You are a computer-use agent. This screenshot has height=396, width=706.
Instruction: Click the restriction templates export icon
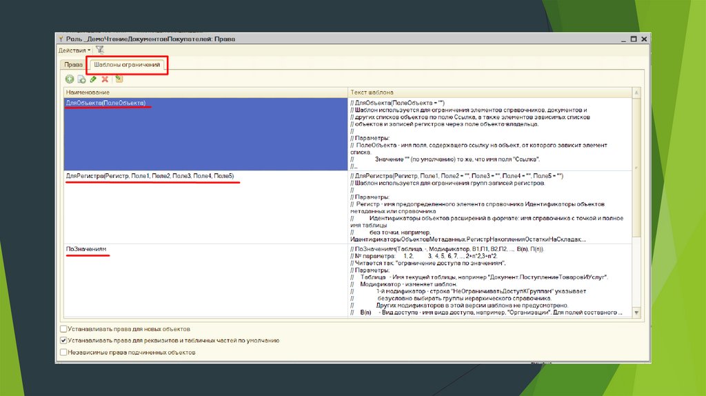[119, 79]
